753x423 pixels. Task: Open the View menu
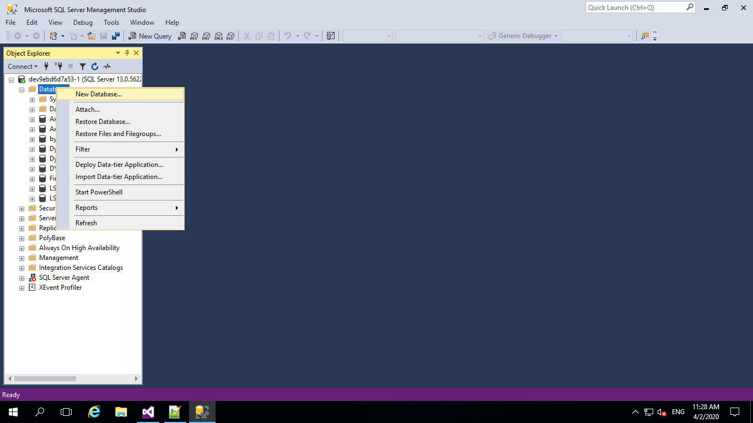tap(55, 23)
